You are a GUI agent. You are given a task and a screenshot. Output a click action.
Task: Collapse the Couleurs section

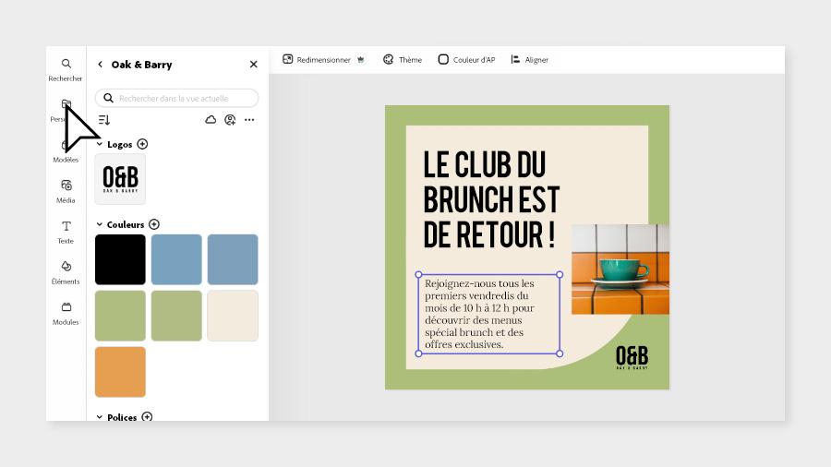coord(99,224)
